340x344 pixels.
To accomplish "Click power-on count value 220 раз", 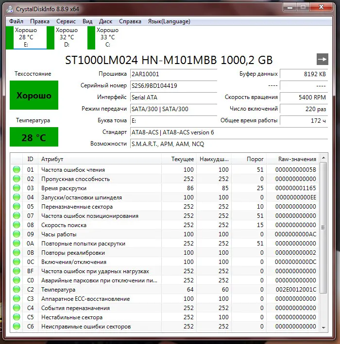I will click(x=304, y=109).
